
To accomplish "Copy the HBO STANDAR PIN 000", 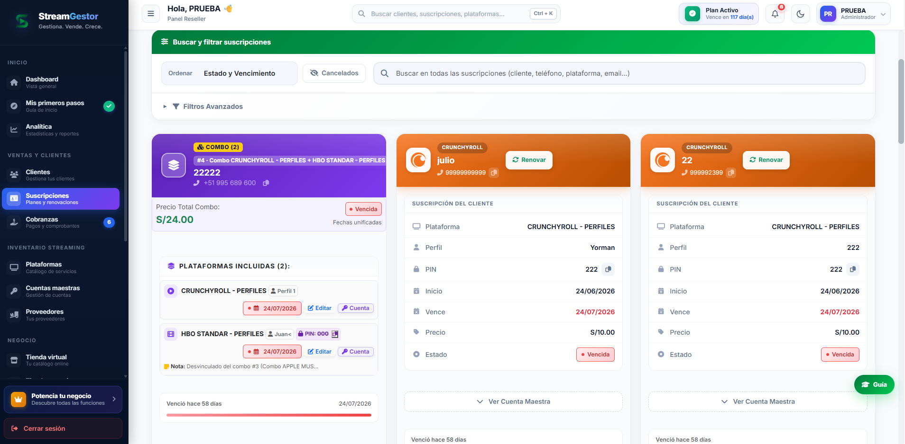I will point(335,334).
